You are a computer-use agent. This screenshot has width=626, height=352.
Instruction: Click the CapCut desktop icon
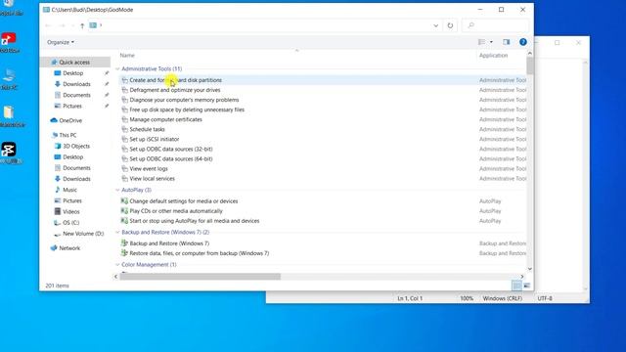9,150
